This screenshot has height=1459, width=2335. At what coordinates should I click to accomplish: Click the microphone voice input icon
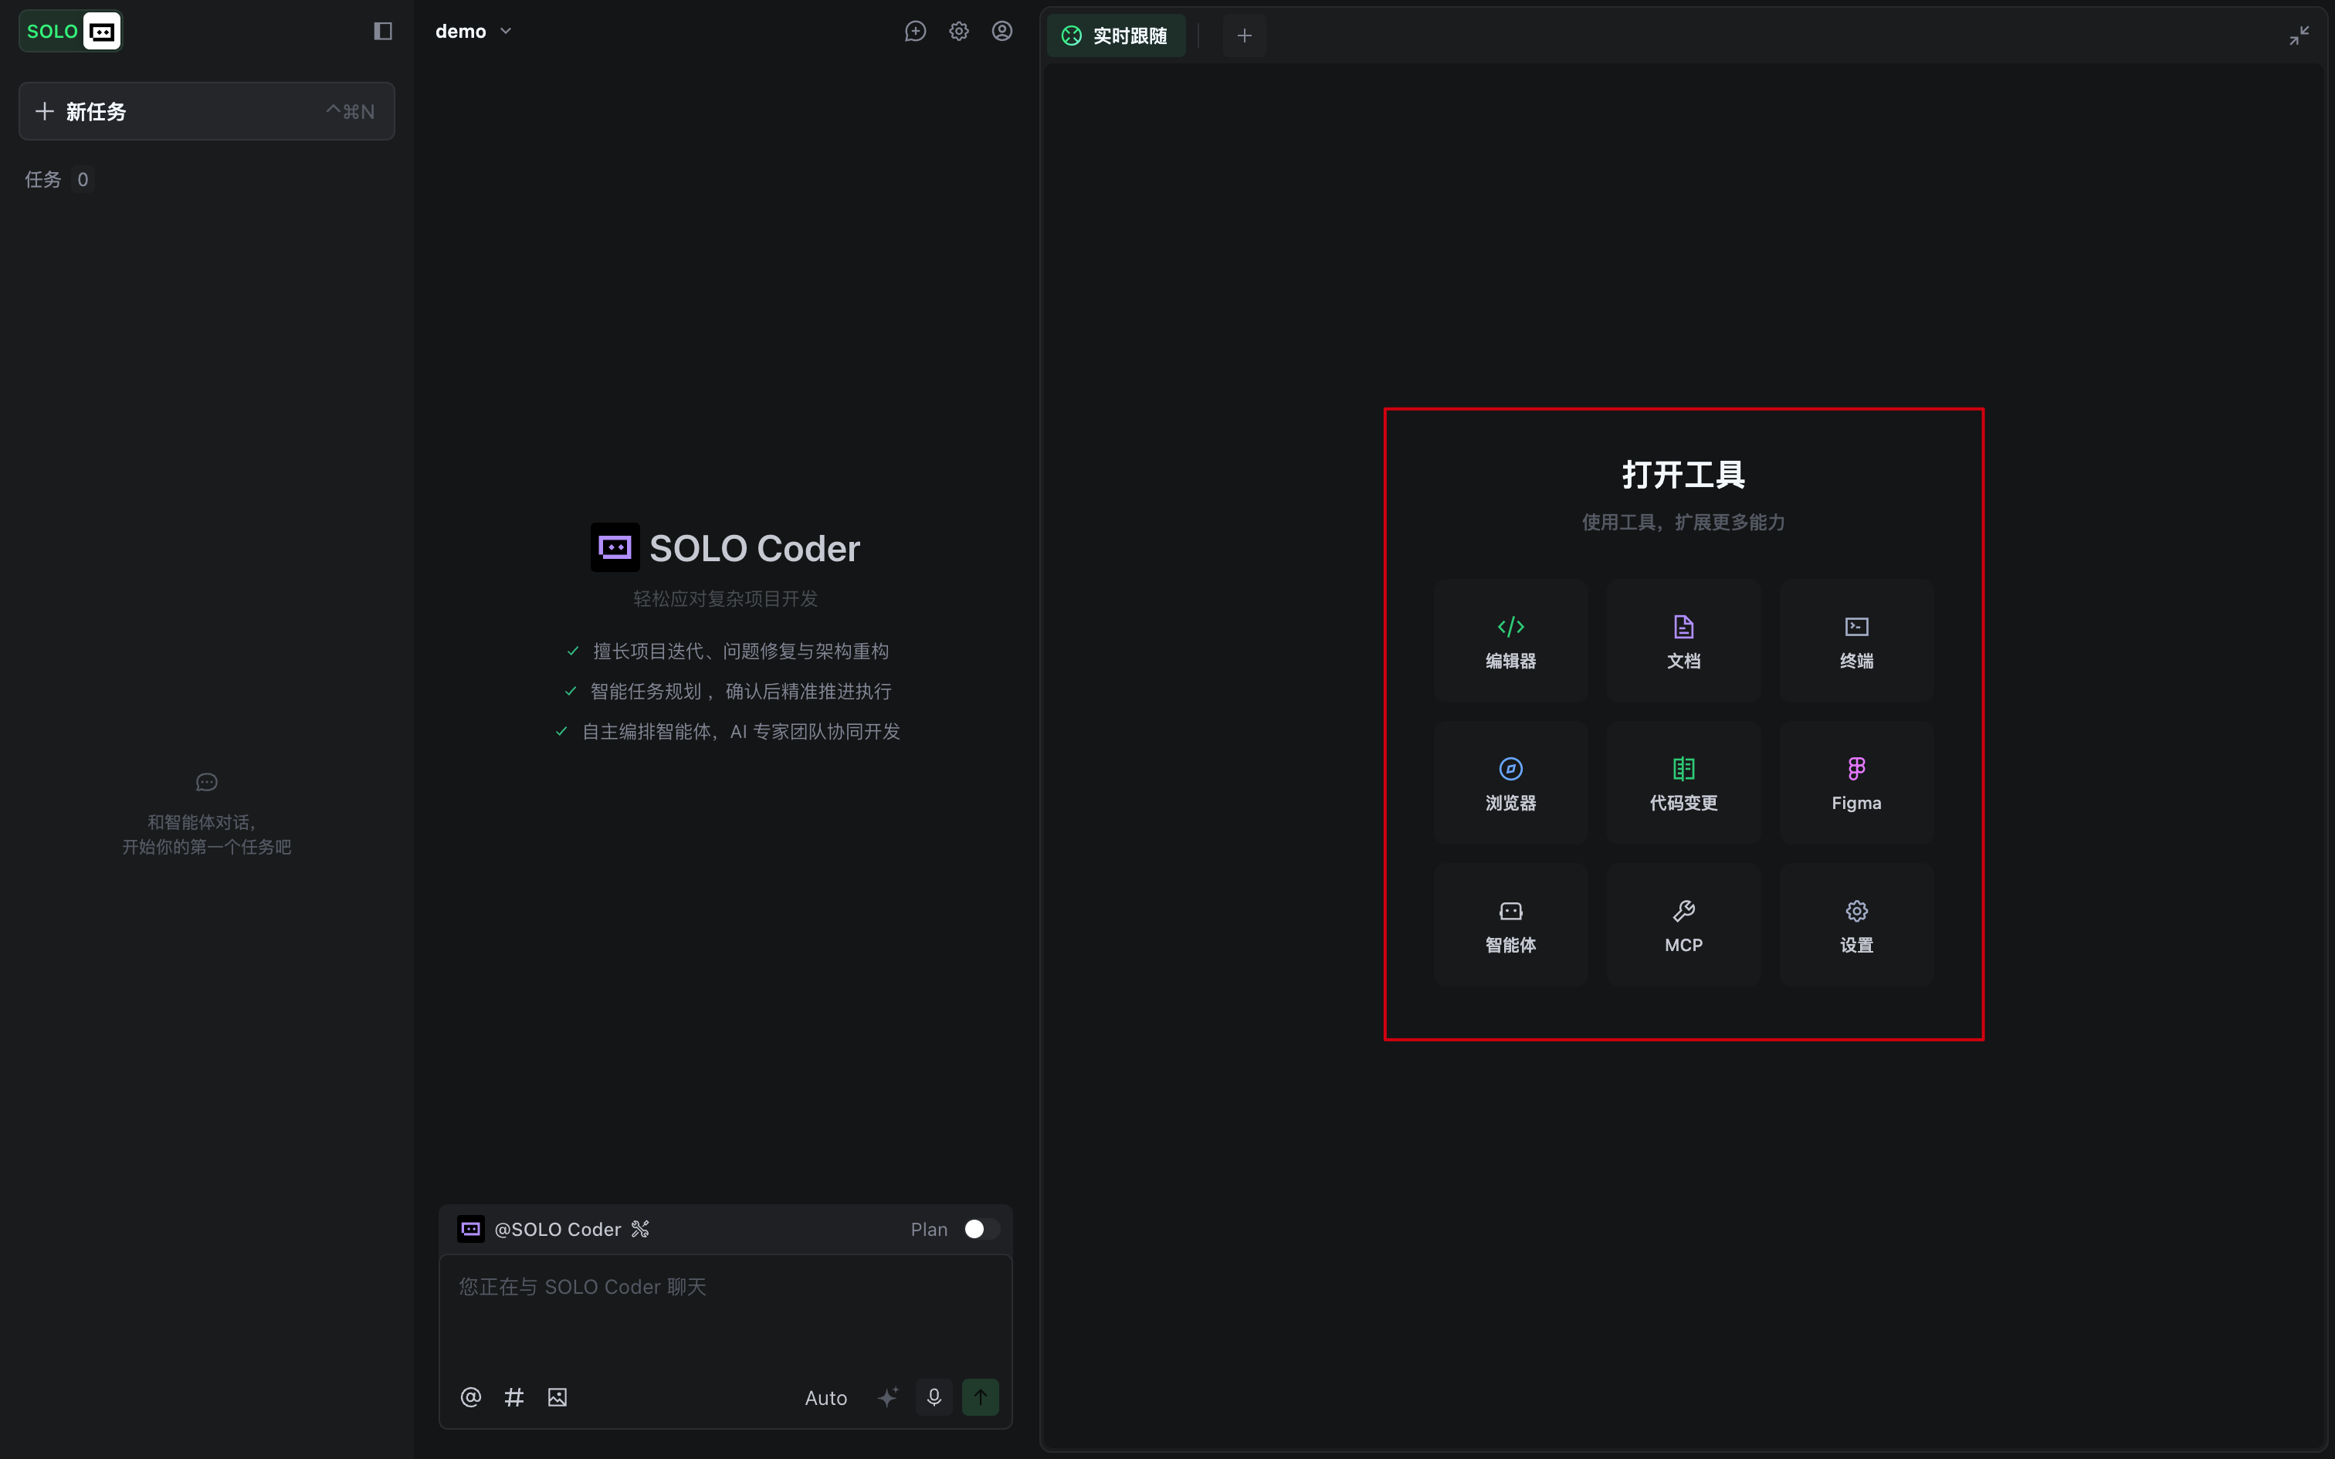[x=933, y=1396]
